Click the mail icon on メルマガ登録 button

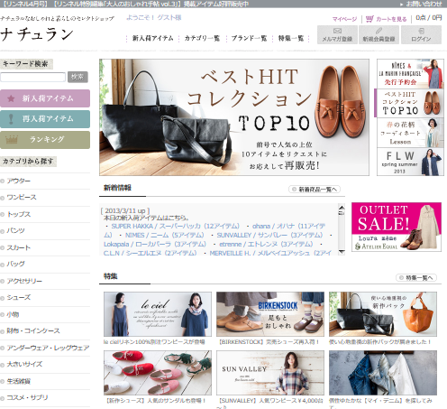coord(337,31)
